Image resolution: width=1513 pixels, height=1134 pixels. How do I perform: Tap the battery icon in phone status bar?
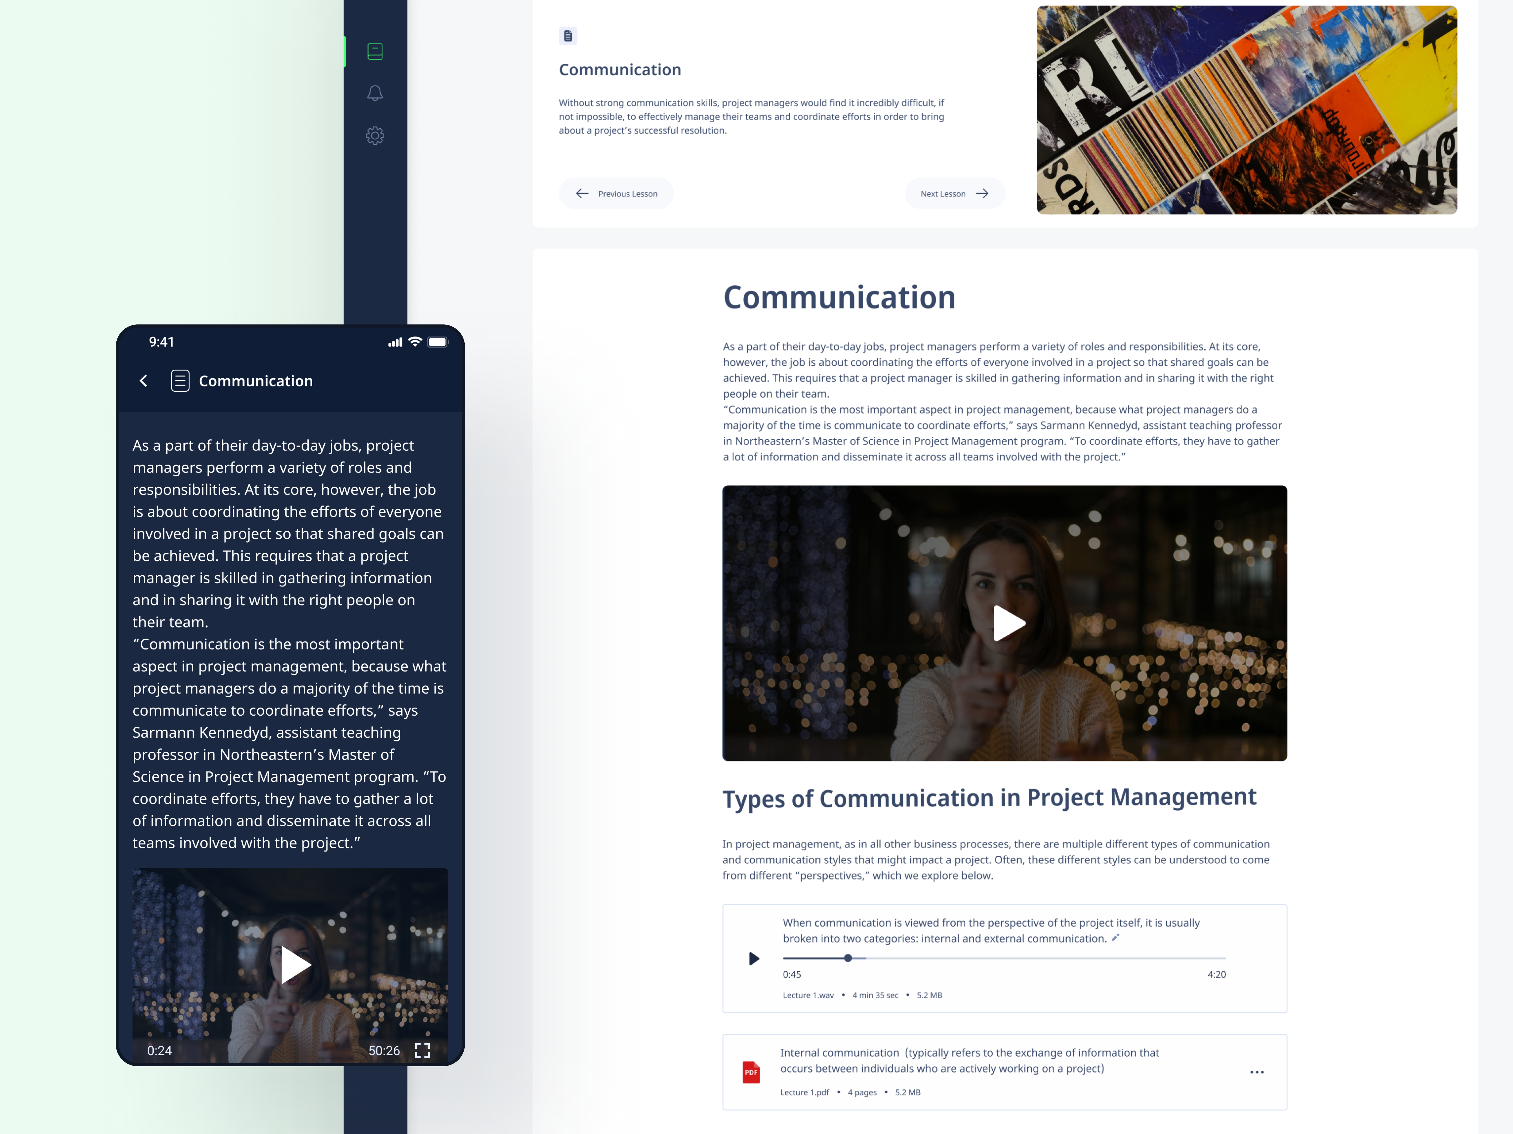pyautogui.click(x=438, y=342)
